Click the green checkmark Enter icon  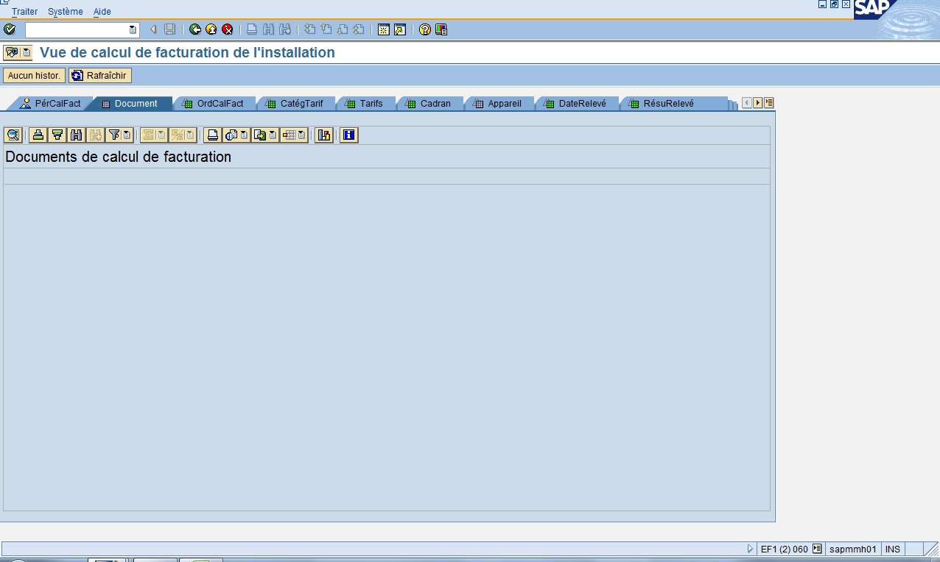click(10, 29)
